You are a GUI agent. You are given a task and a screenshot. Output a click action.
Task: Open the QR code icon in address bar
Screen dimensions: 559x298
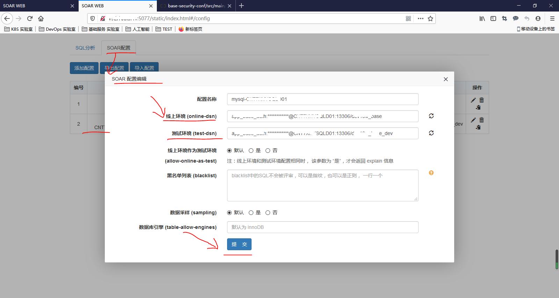[x=408, y=18]
